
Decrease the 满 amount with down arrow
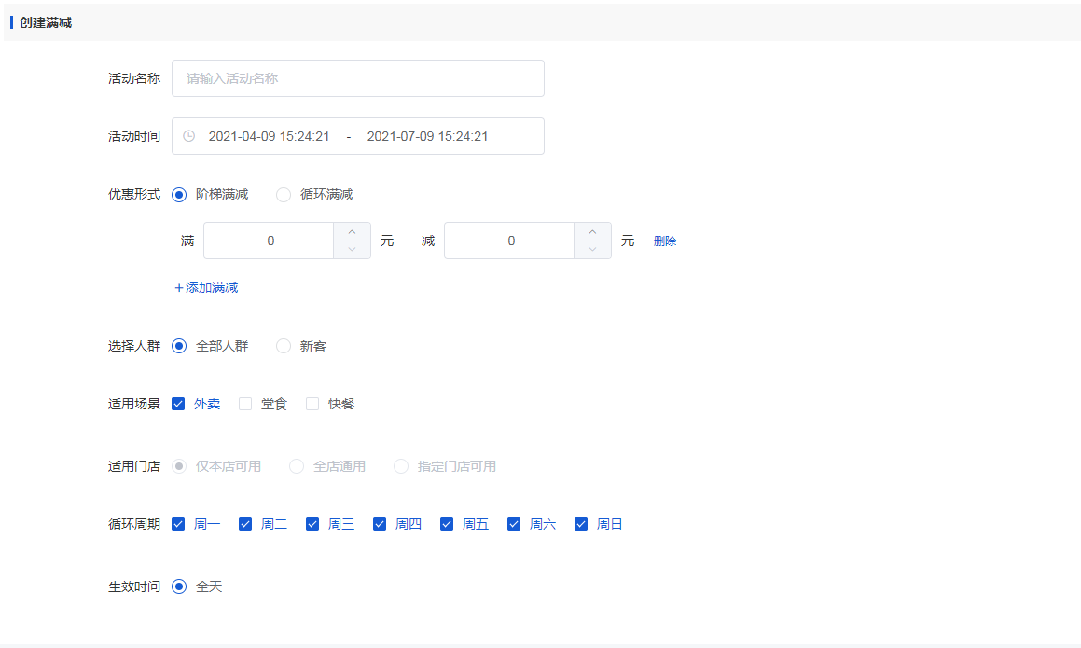click(353, 250)
